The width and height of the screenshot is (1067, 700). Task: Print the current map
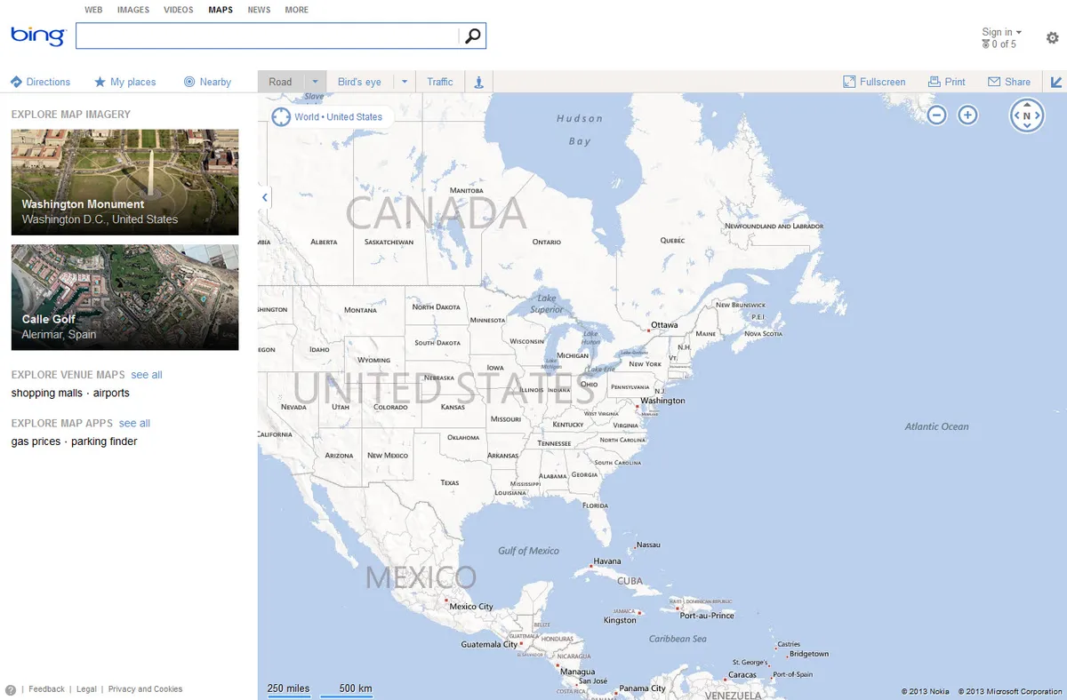pos(947,81)
